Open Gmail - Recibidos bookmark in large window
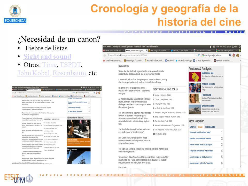The height and width of the screenshot is (186, 248). tap(113, 60)
